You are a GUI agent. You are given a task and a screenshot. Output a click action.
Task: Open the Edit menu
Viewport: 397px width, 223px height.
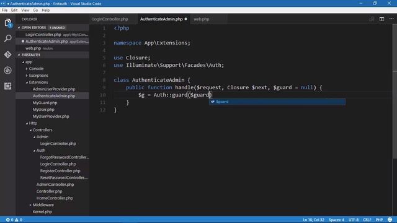pyautogui.click(x=14, y=11)
